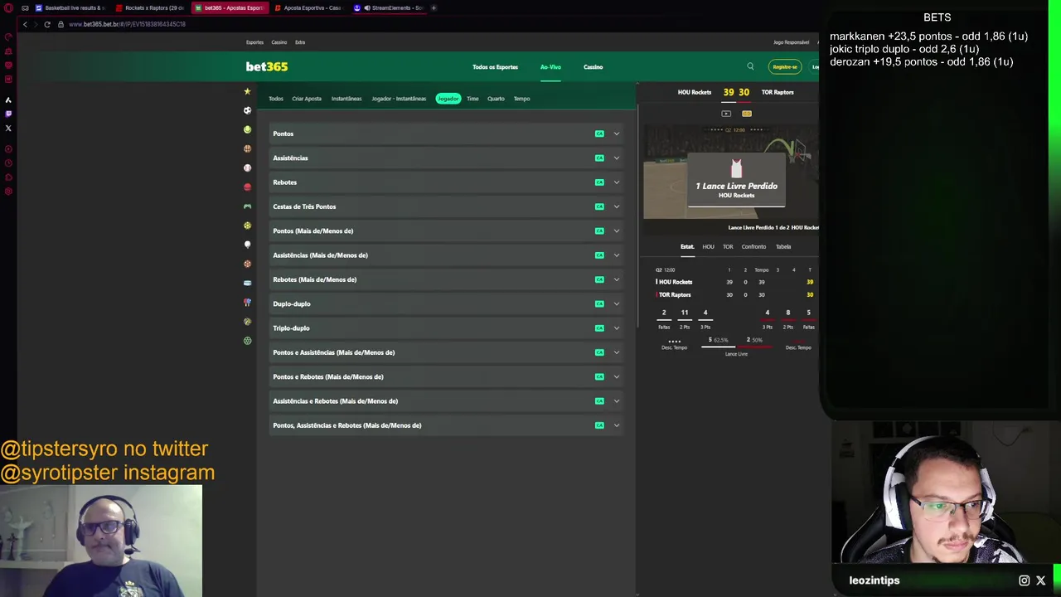Click browser back arrow
Viewport: 1061px width, 597px height.
pos(25,24)
